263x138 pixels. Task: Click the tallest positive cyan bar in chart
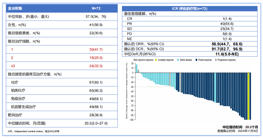[x=137, y=68]
